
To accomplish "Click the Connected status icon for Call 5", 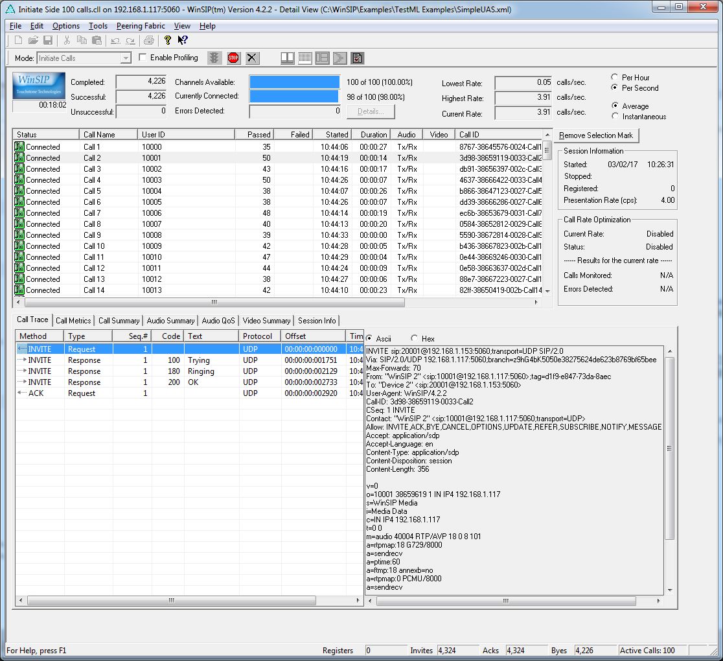I will (x=19, y=191).
